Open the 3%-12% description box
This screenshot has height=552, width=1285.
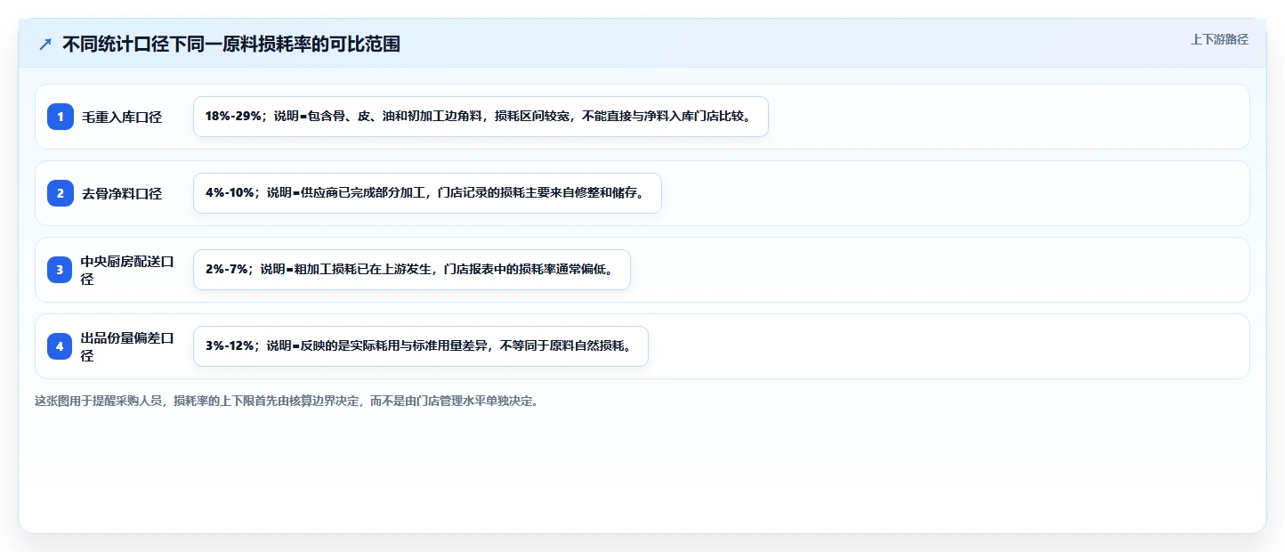click(421, 346)
